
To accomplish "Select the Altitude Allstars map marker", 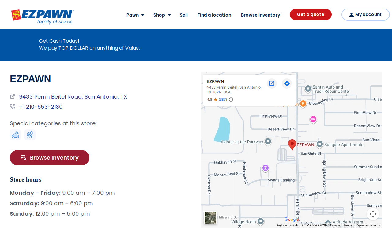I will click(328, 223).
